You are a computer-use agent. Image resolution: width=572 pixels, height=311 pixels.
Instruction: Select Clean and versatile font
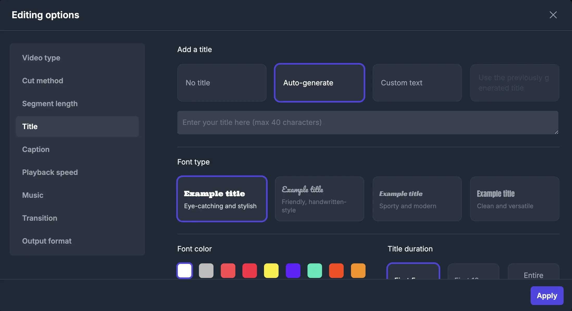click(514, 199)
